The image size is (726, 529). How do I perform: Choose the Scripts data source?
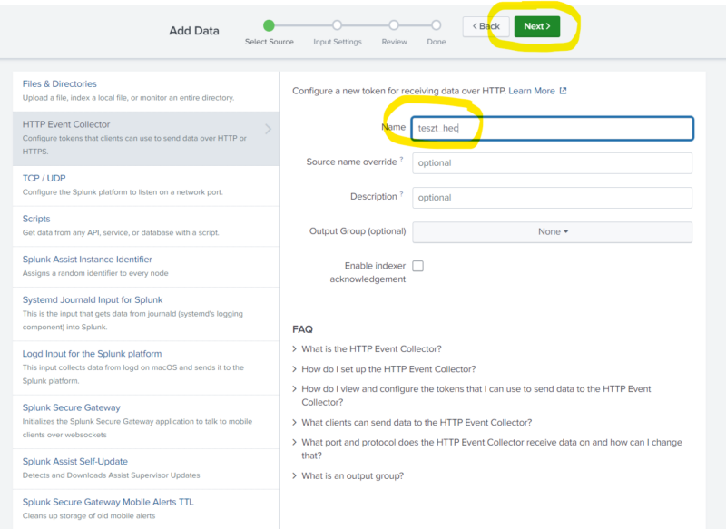pyautogui.click(x=146, y=226)
